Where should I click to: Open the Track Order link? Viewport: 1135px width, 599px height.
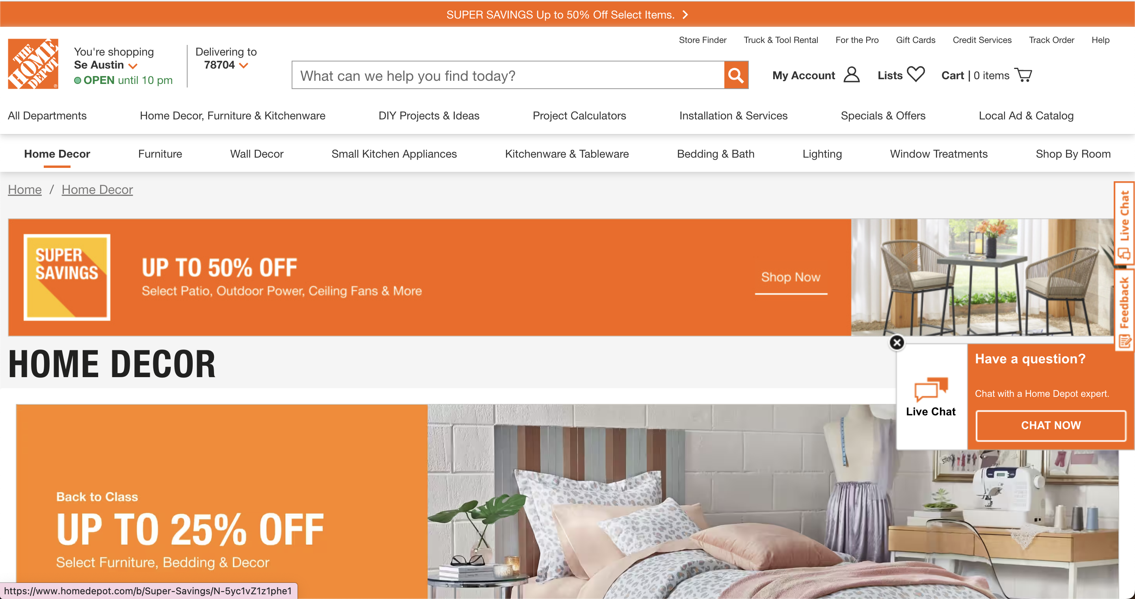[1051, 40]
